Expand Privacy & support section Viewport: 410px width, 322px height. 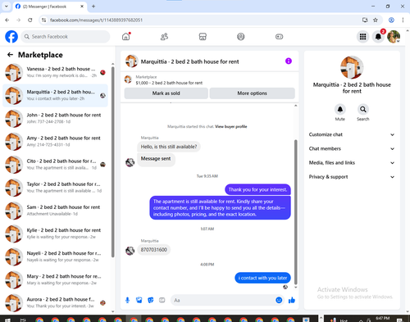coord(352,177)
